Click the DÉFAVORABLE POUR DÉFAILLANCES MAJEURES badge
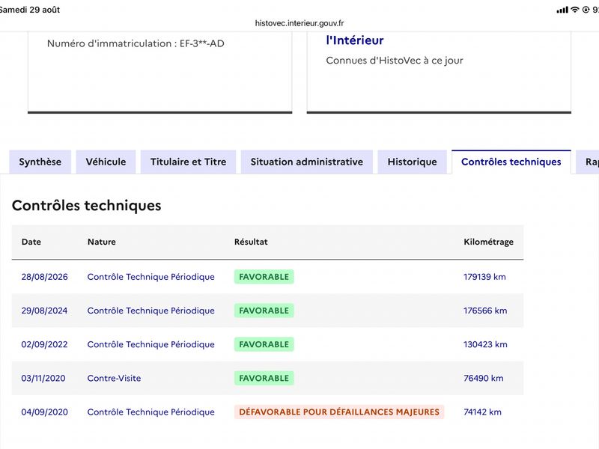This screenshot has height=449, width=599. click(x=339, y=412)
